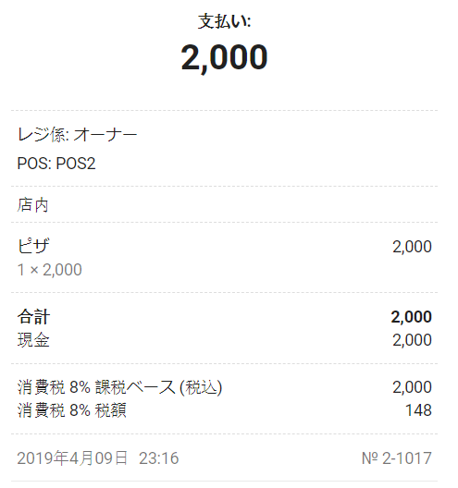Click the 現金 amount 2,000
This screenshot has height=488, width=458.
pyautogui.click(x=412, y=340)
